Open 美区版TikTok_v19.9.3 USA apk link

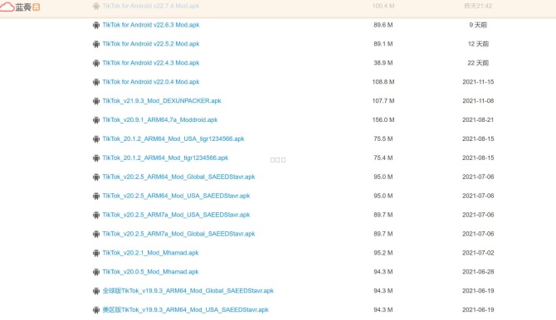pos(185,310)
